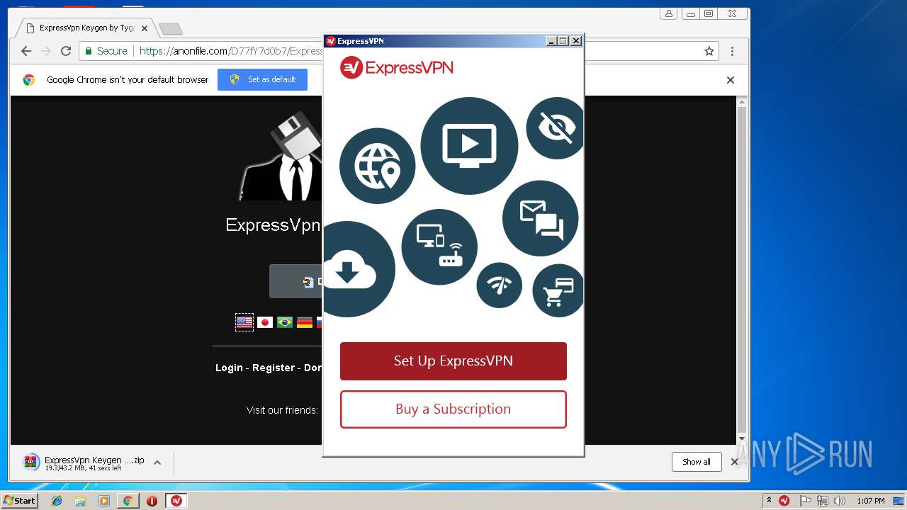Click the 1:07 PM taskbar clock
Viewport: 907px width, 510px height.
click(871, 501)
